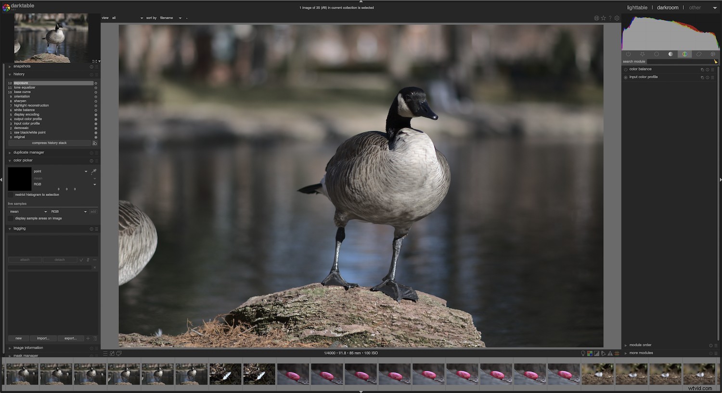Collapse the history panel

click(9, 74)
